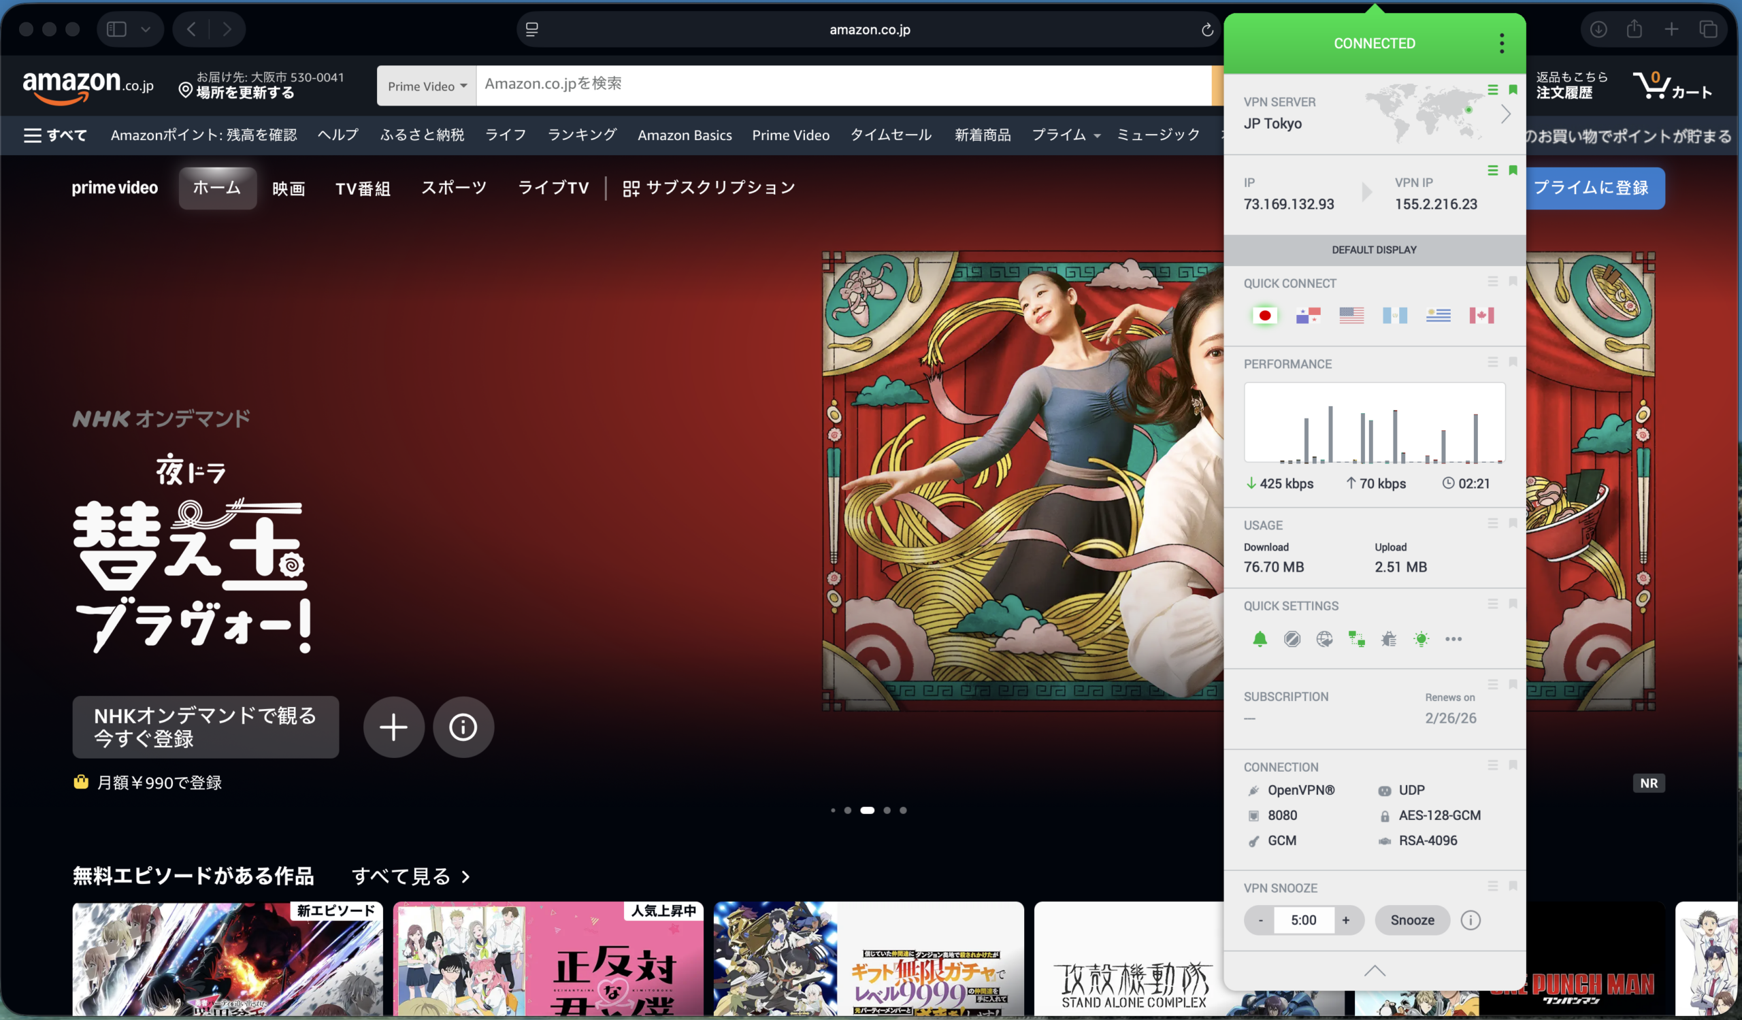Image resolution: width=1742 pixels, height=1020 pixels.
Task: Toggle the VPN Server tile bookmark
Action: [x=1513, y=90]
